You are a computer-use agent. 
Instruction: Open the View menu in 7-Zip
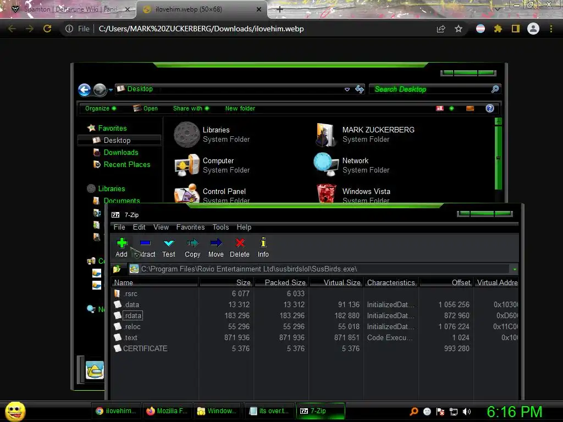point(161,227)
